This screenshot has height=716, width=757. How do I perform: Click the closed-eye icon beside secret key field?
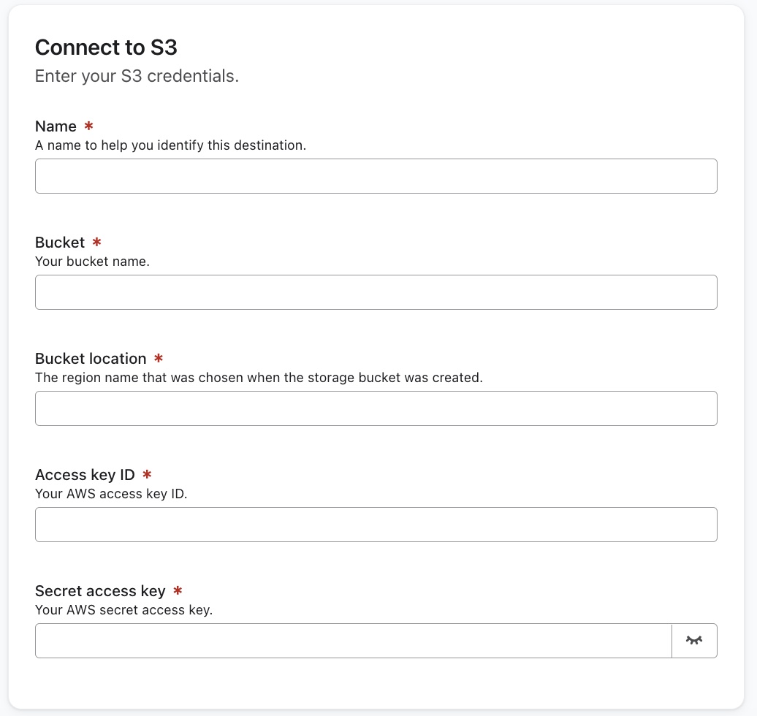point(694,640)
